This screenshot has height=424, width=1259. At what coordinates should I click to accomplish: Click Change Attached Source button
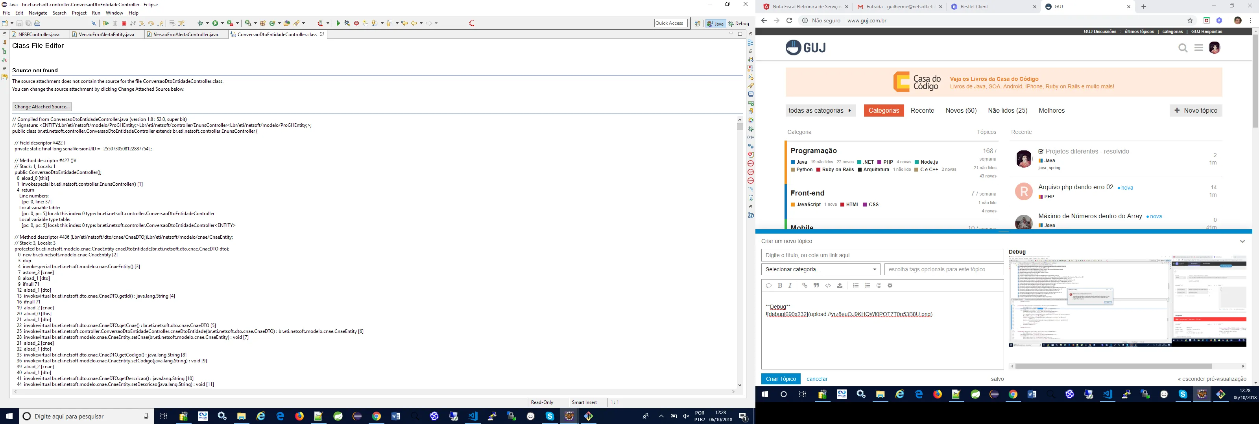click(x=42, y=107)
